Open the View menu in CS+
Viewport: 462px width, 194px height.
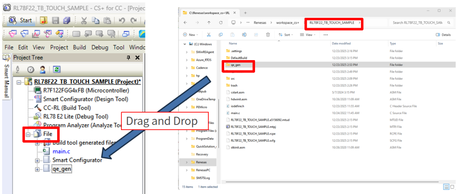pyautogui.click(x=38, y=47)
